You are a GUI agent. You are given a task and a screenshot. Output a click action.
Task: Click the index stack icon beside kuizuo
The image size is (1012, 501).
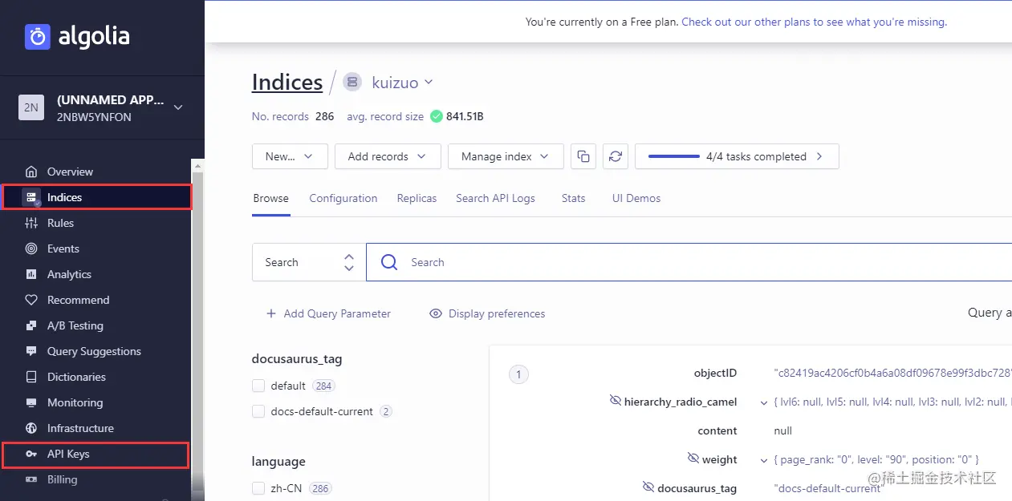(352, 82)
